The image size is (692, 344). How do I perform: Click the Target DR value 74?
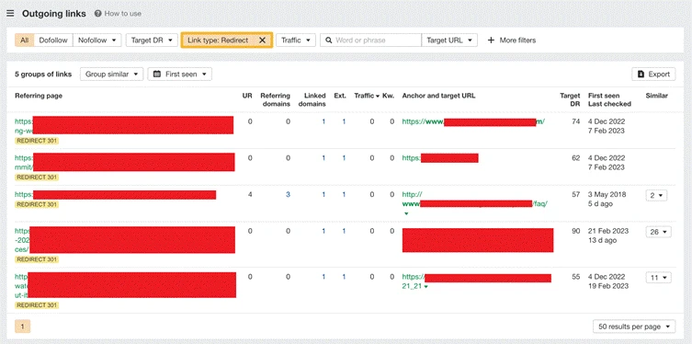[576, 121]
